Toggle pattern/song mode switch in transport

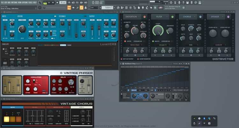(x=45, y=3)
